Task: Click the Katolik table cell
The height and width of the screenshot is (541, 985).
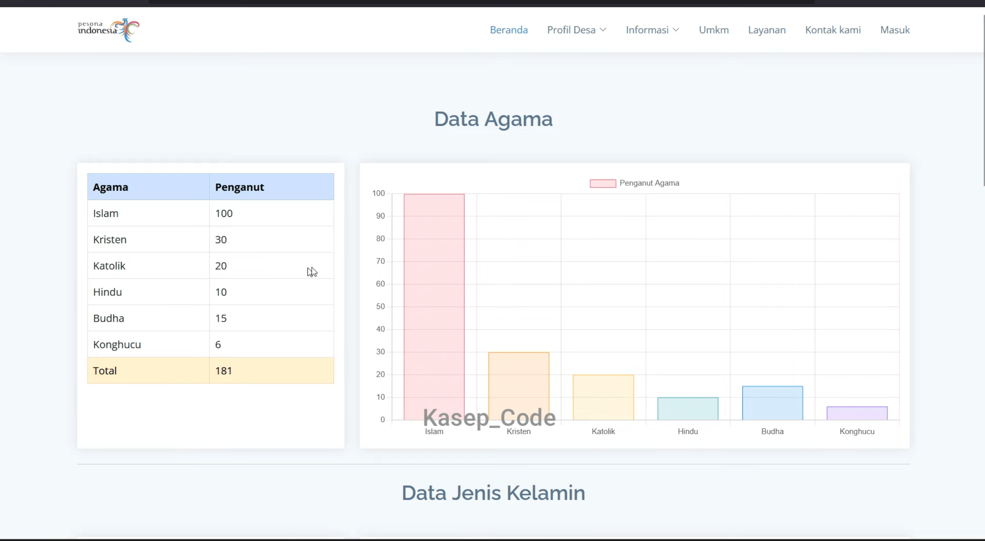Action: (x=148, y=265)
